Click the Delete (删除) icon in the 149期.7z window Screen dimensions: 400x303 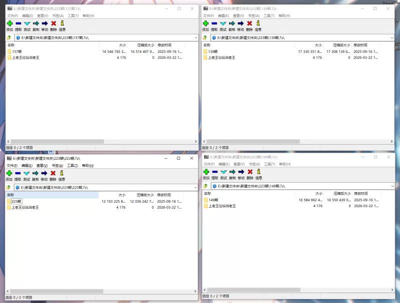coord(250,172)
